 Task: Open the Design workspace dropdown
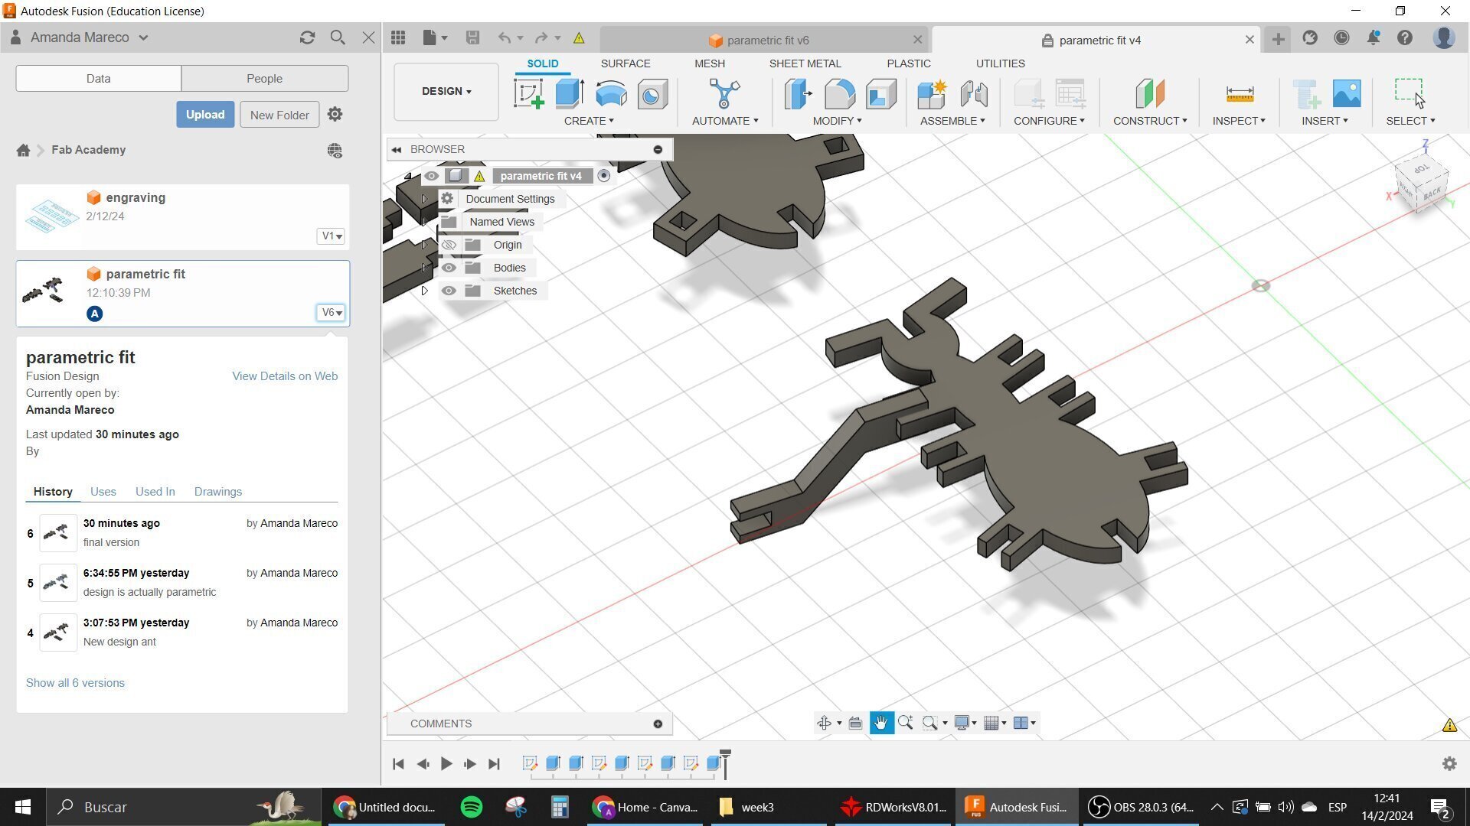tap(446, 91)
